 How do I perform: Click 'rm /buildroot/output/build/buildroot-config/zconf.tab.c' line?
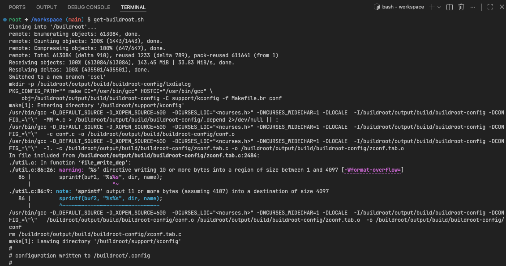95,234
